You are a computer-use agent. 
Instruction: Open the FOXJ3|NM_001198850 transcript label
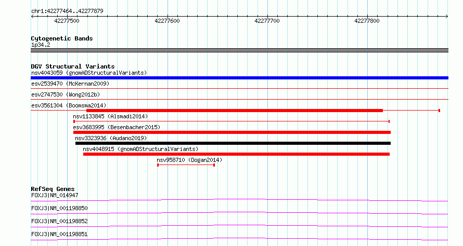(x=59, y=208)
